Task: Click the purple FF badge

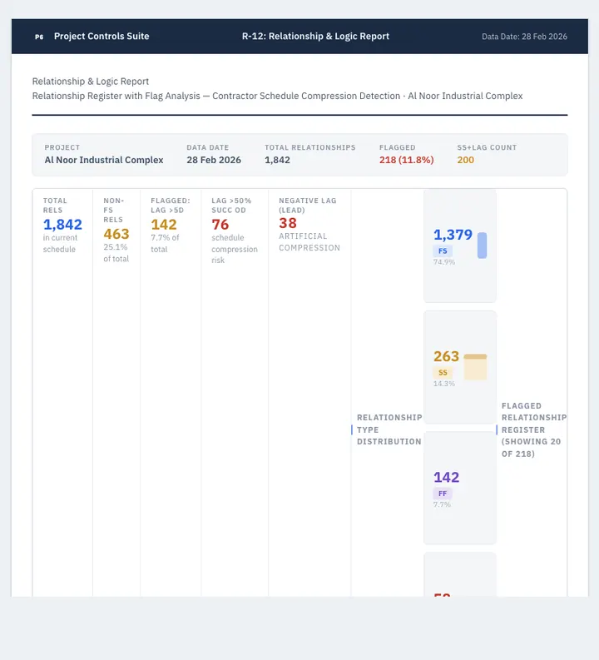Action: tap(443, 494)
